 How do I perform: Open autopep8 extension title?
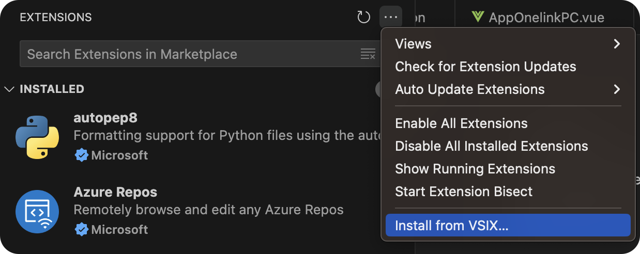(x=105, y=118)
